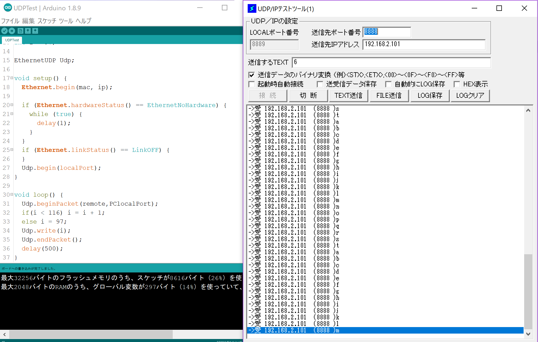The image size is (538, 342).
Task: Click the Arduino infinity logo icon
Action: point(8,8)
